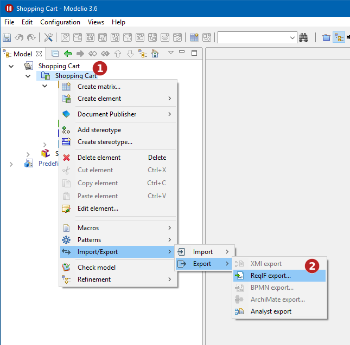Select the Import/Export menu entry
Viewport: 350px width, 345px height.
point(118,252)
